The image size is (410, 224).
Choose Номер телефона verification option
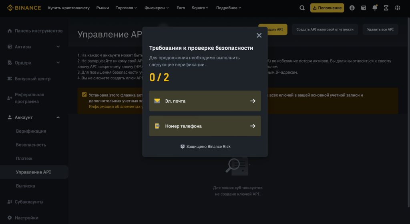pos(205,126)
